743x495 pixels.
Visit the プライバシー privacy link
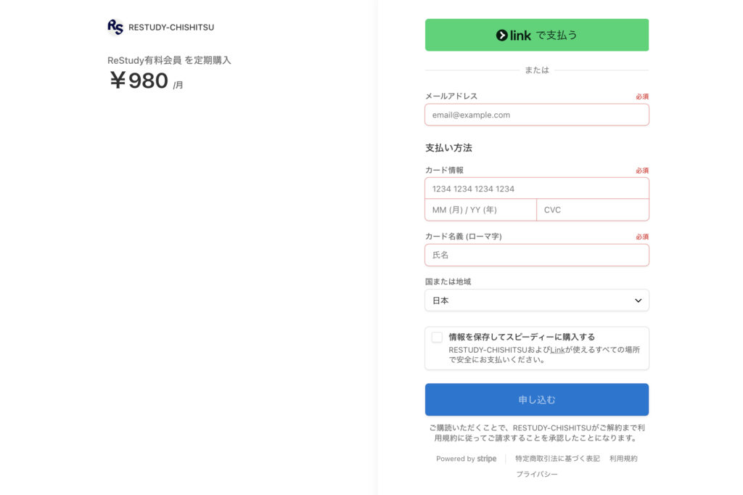(x=537, y=474)
